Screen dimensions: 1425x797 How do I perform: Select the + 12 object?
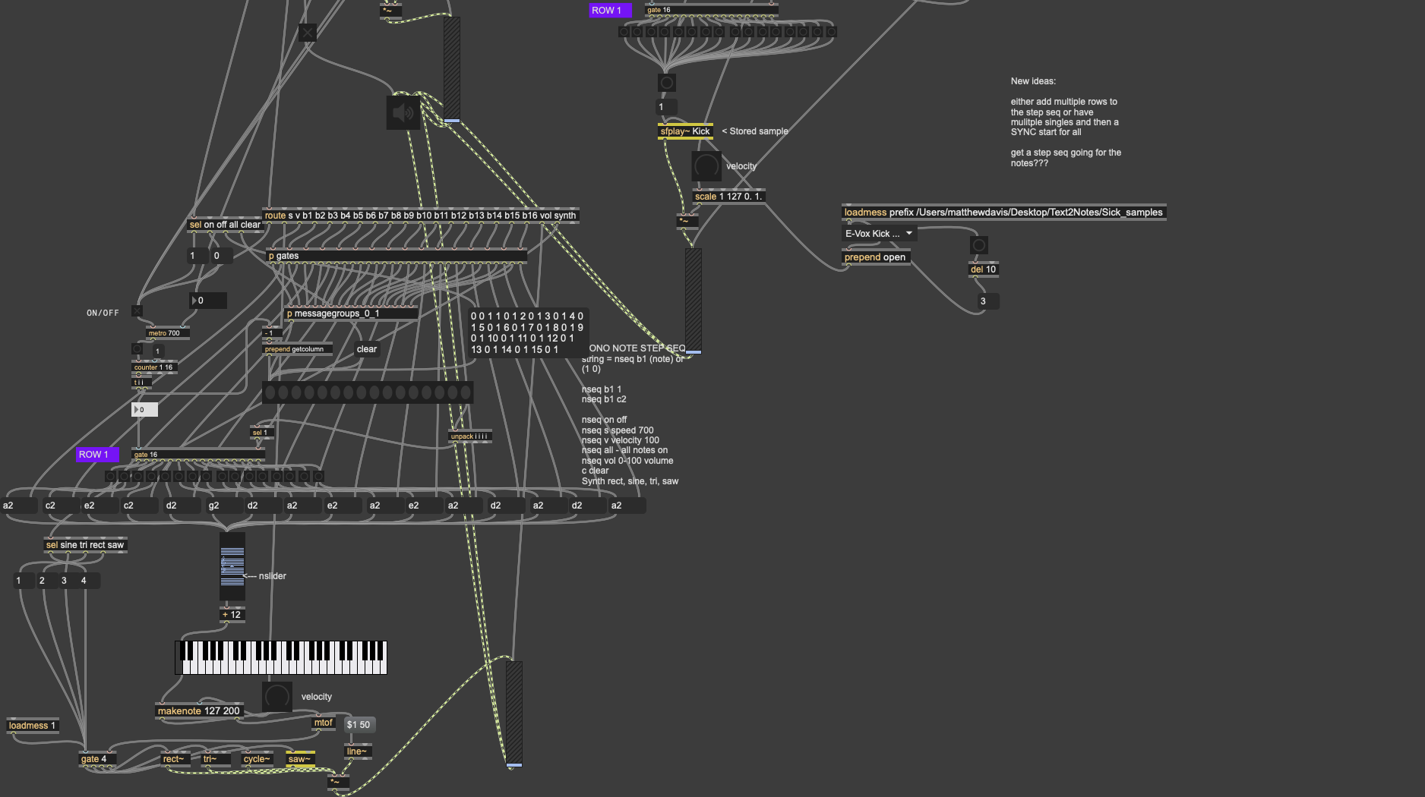coord(232,615)
